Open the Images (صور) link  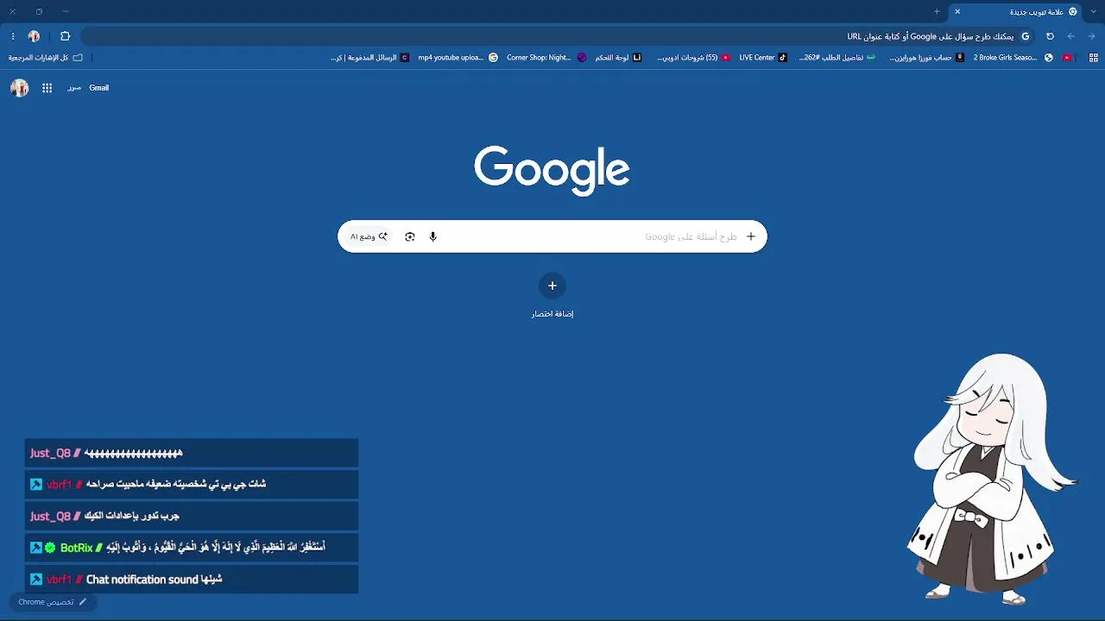click(x=74, y=88)
